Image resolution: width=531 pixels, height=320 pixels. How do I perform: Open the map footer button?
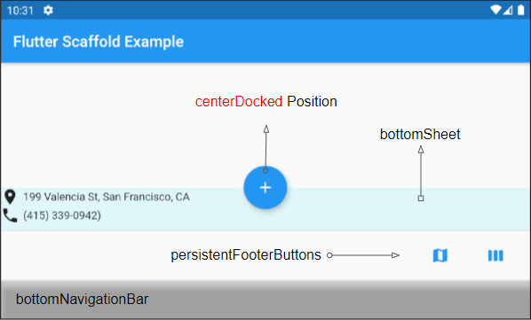(440, 255)
